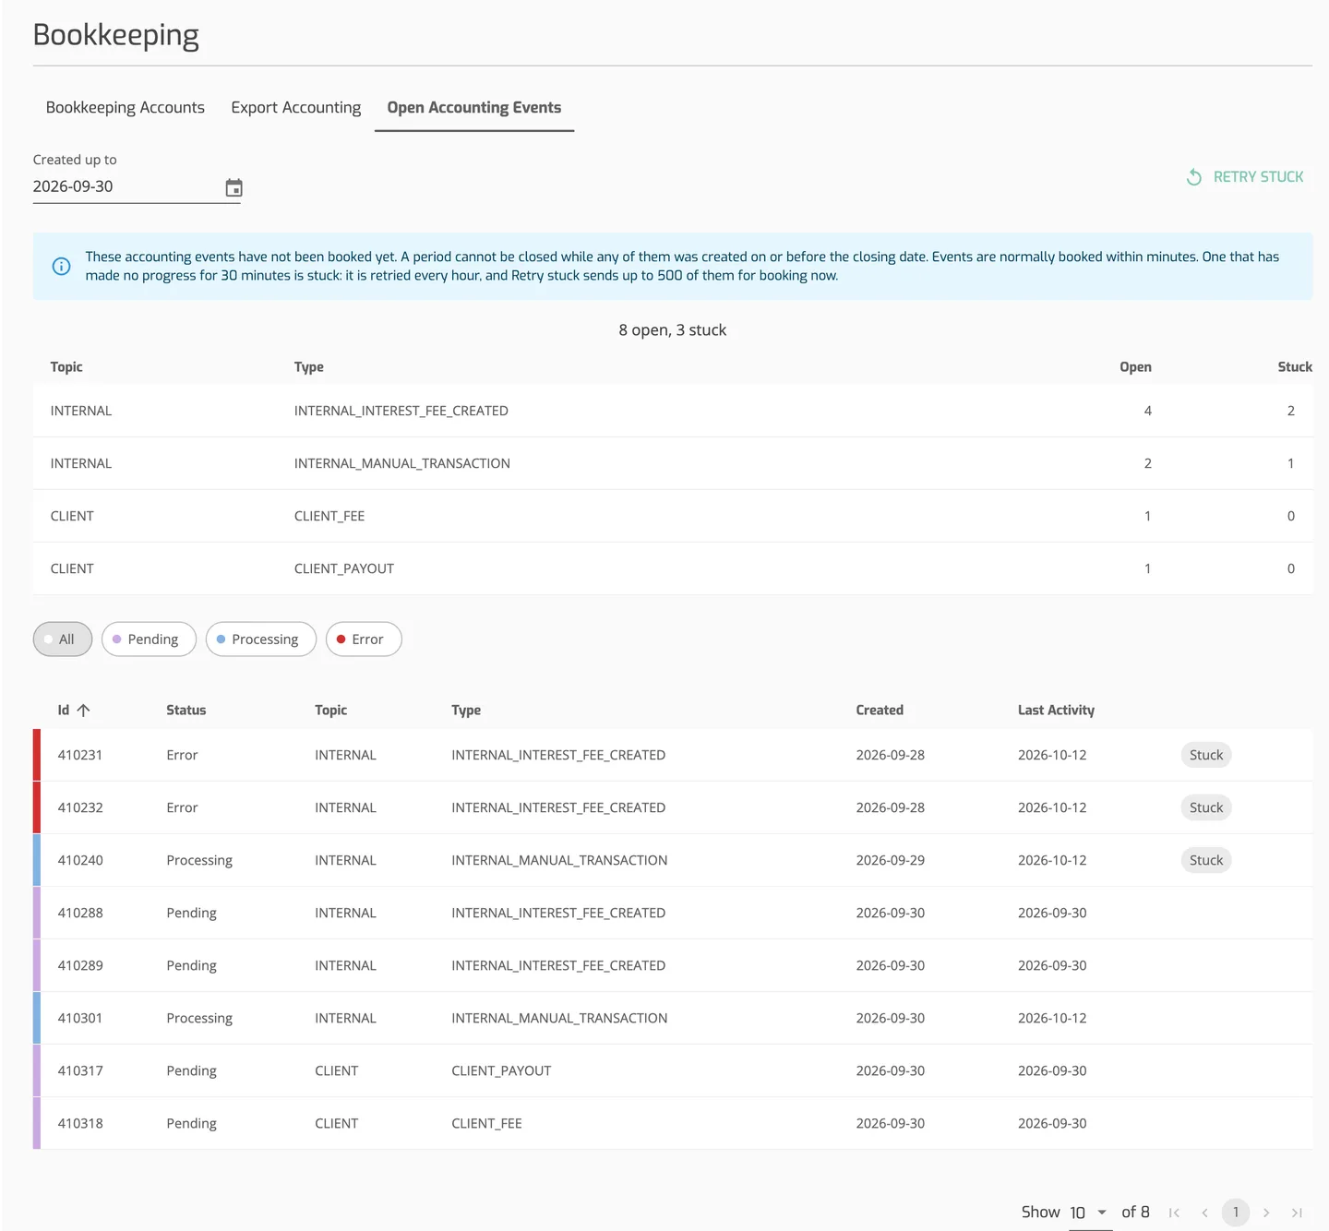1329x1231 pixels.
Task: Sort events table by Created column
Action: [x=880, y=710]
